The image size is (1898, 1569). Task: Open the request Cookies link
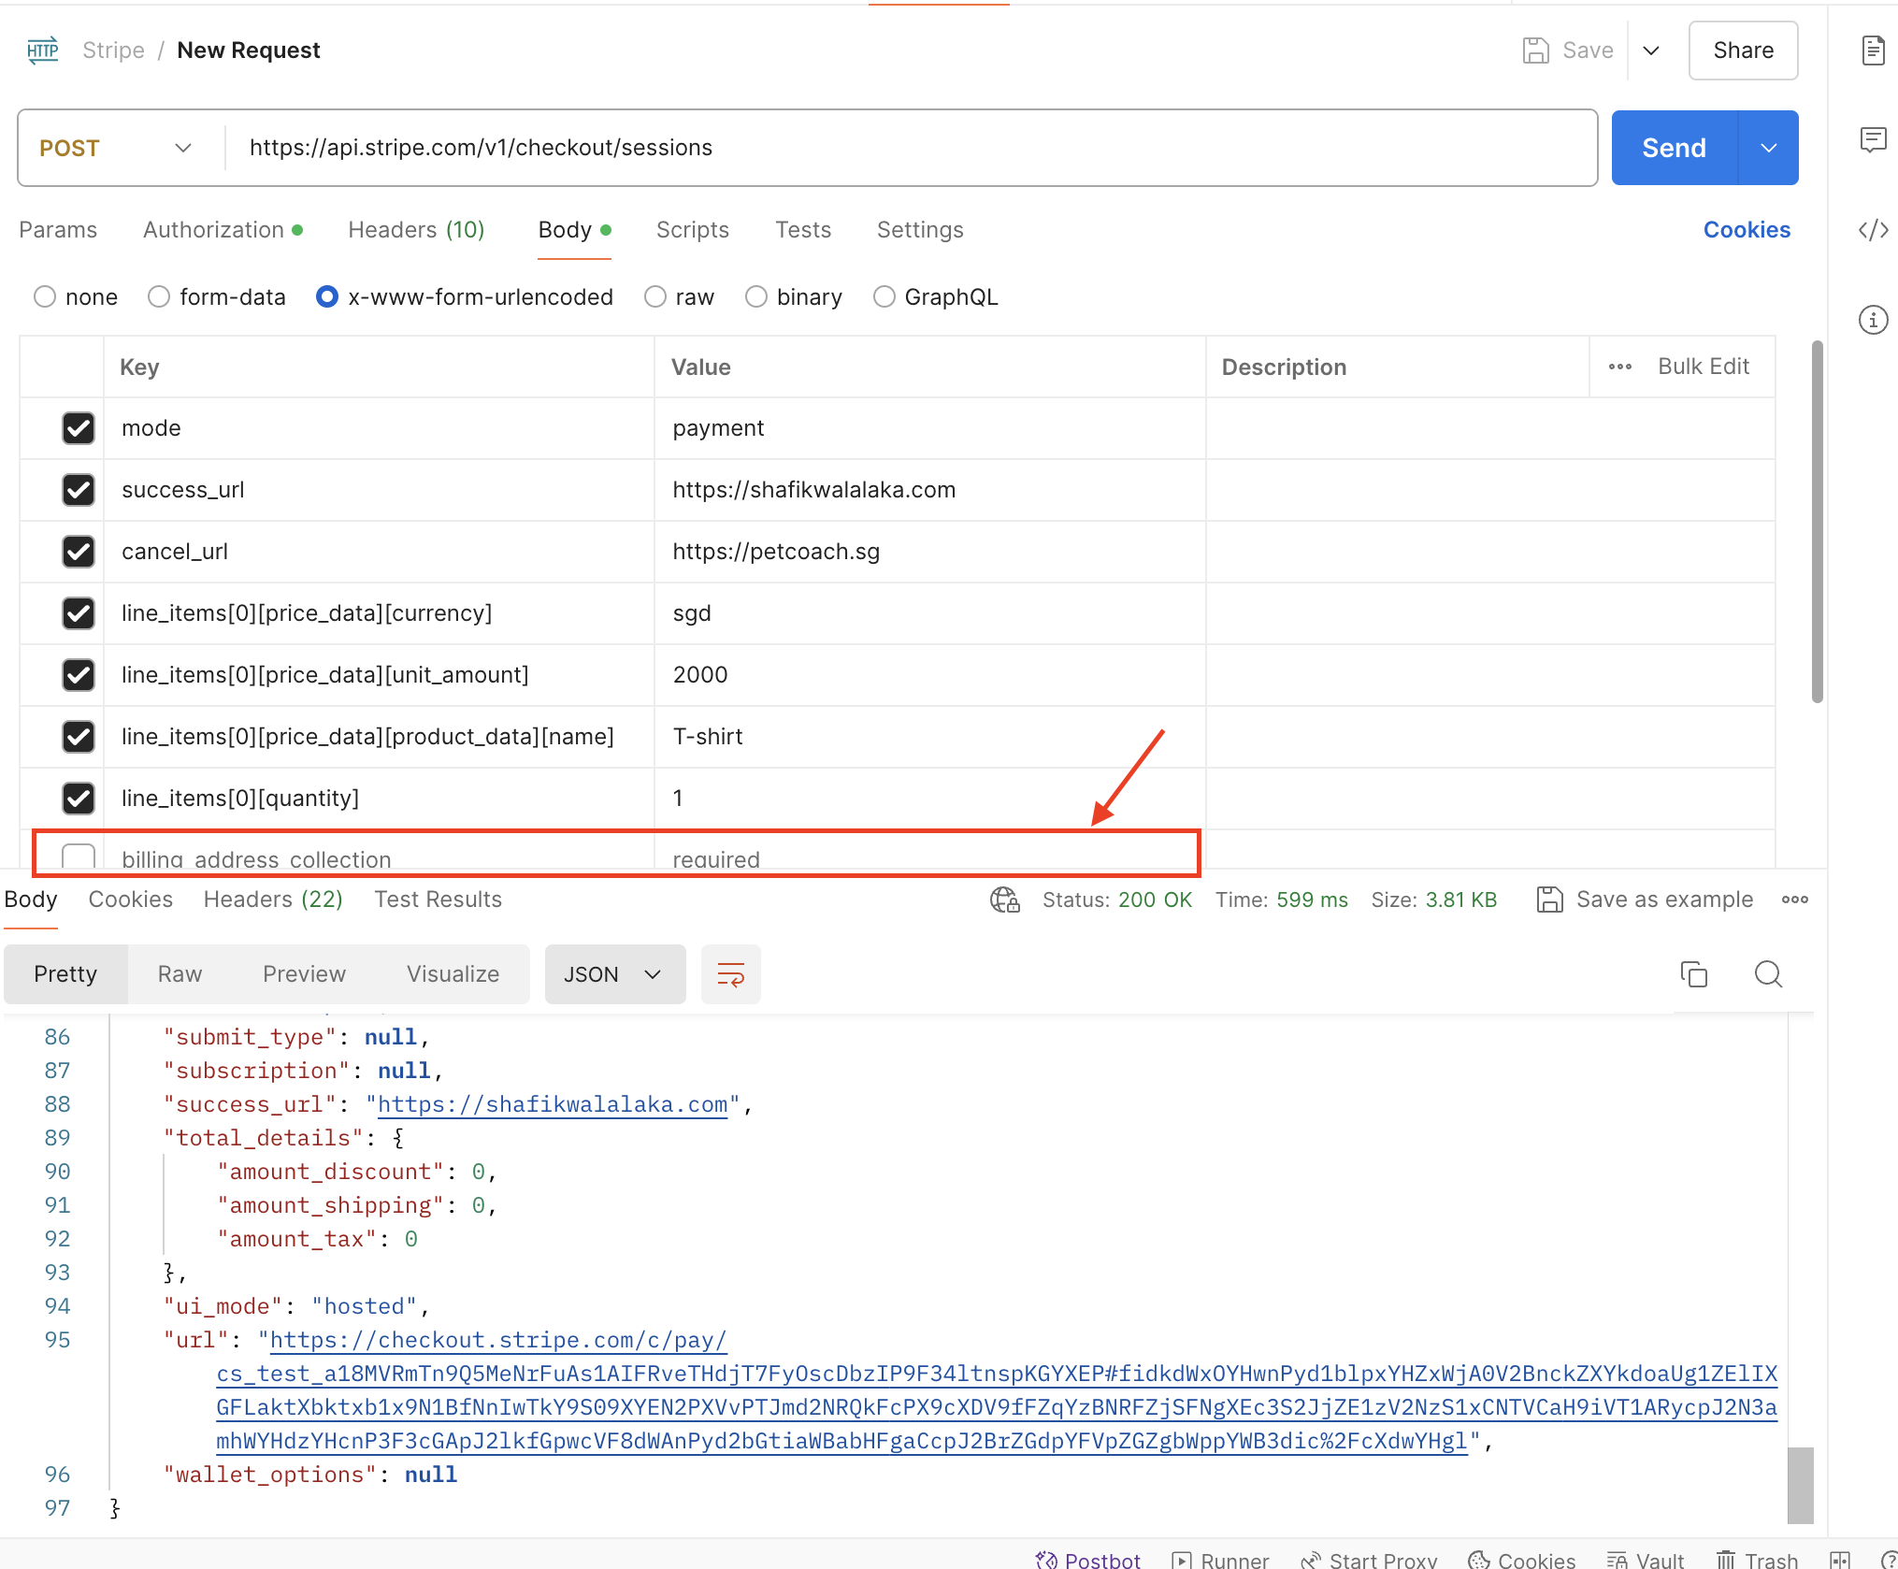1747,230
